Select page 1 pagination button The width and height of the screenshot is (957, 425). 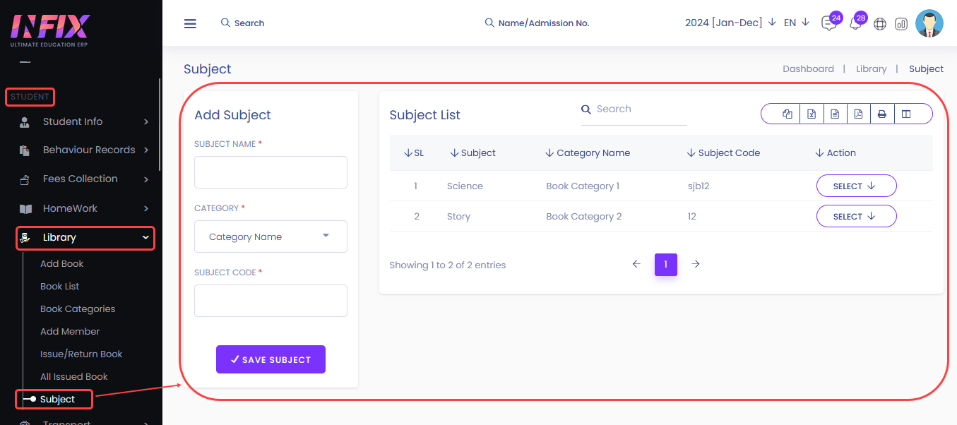coord(666,264)
